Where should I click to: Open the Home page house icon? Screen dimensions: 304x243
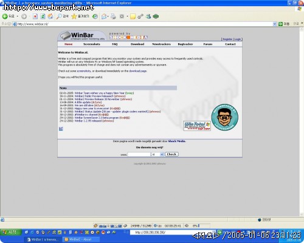pos(50,16)
